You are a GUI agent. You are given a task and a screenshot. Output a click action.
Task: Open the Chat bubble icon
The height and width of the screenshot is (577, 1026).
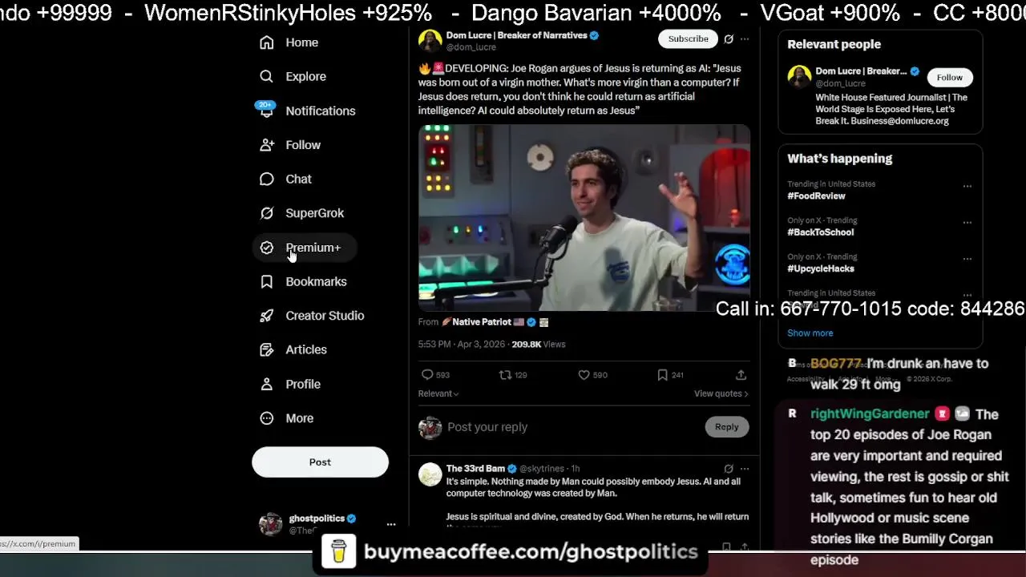(x=267, y=179)
